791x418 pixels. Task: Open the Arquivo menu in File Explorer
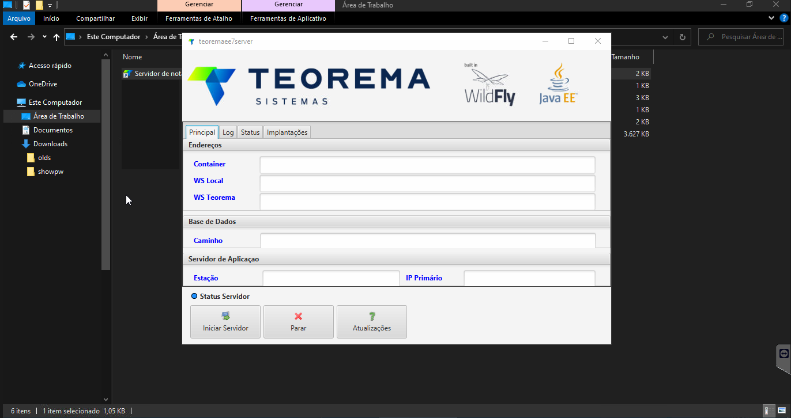[19, 18]
